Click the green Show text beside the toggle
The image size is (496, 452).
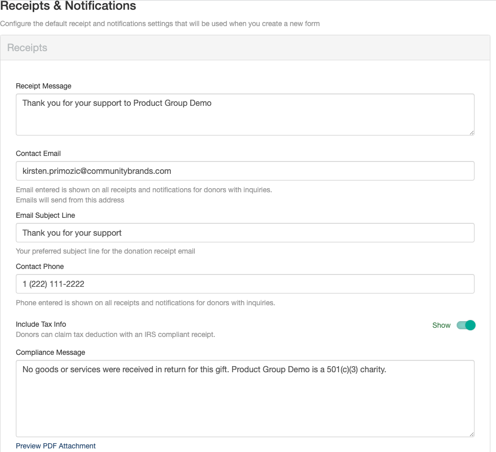pos(441,325)
